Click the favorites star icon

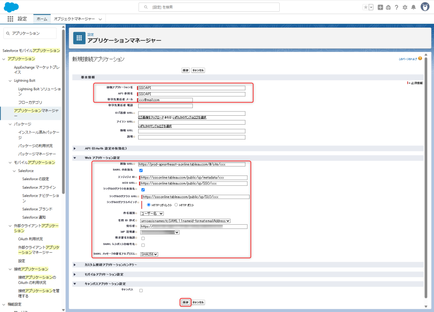tap(366, 7)
